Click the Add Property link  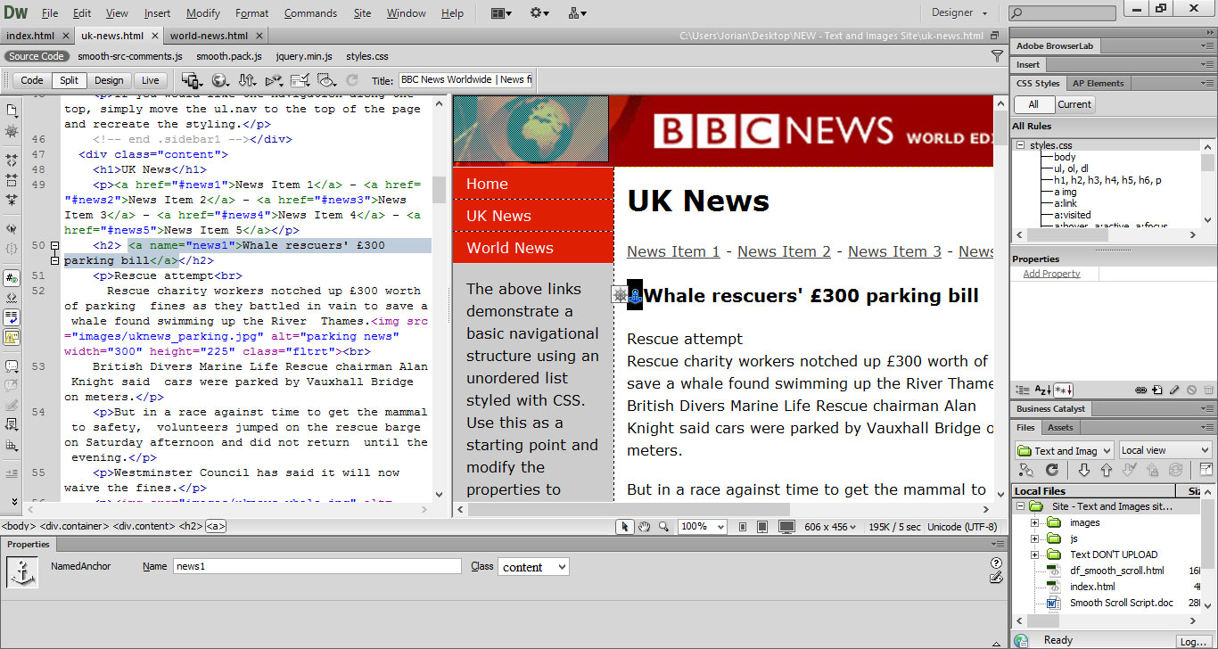(x=1051, y=274)
